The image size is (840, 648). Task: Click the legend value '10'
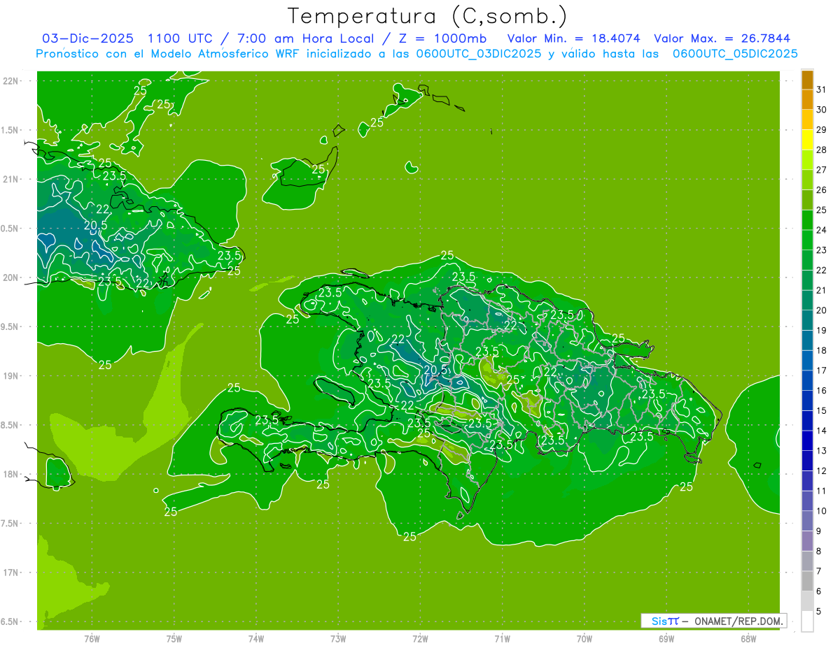822,511
